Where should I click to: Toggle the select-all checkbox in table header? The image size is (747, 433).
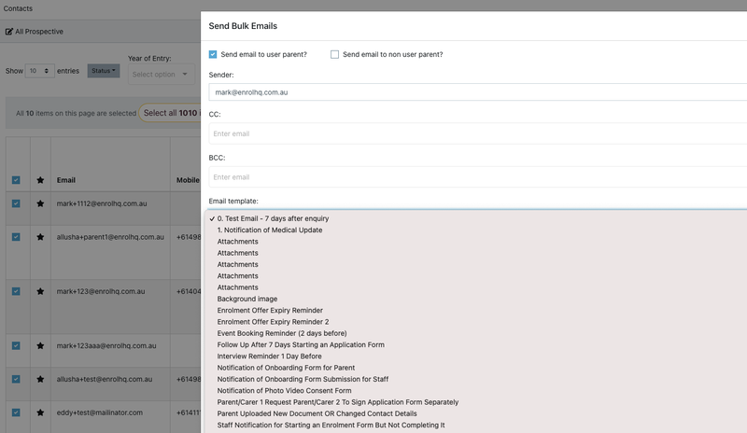[x=16, y=180]
